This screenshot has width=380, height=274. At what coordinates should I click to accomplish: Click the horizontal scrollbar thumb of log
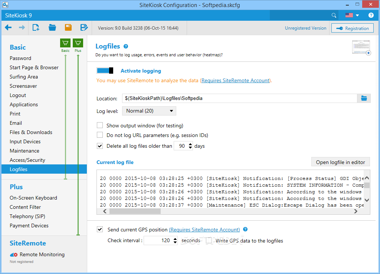point(135,211)
